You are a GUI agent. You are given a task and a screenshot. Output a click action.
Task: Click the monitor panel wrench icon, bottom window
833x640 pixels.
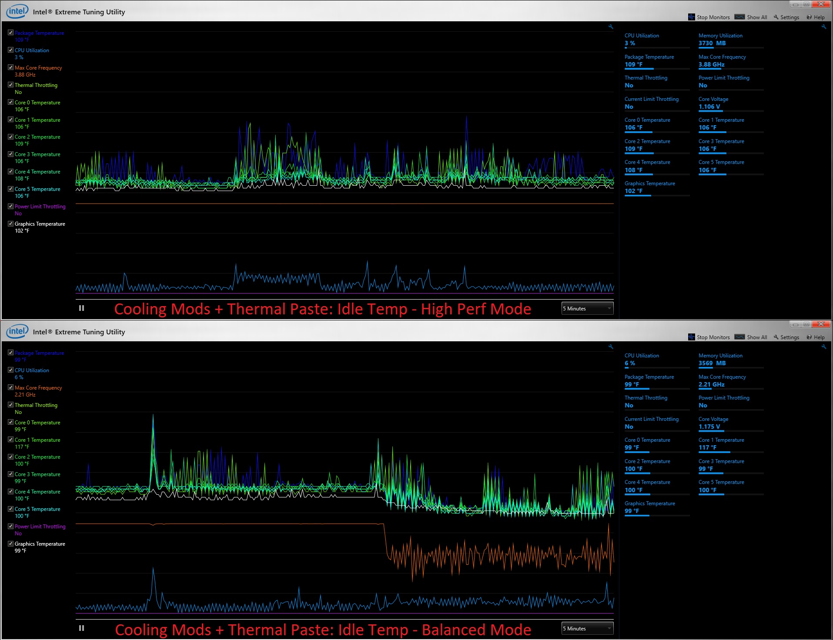pos(823,347)
